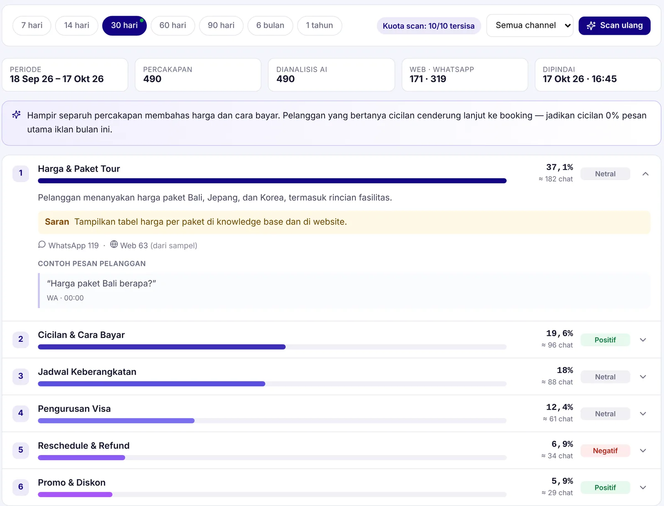Expand the Jadwal Keberangkatan topic
The height and width of the screenshot is (506, 664).
pyautogui.click(x=643, y=377)
